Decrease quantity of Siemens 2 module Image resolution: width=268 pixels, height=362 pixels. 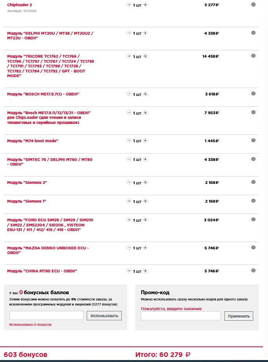[x=129, y=182]
